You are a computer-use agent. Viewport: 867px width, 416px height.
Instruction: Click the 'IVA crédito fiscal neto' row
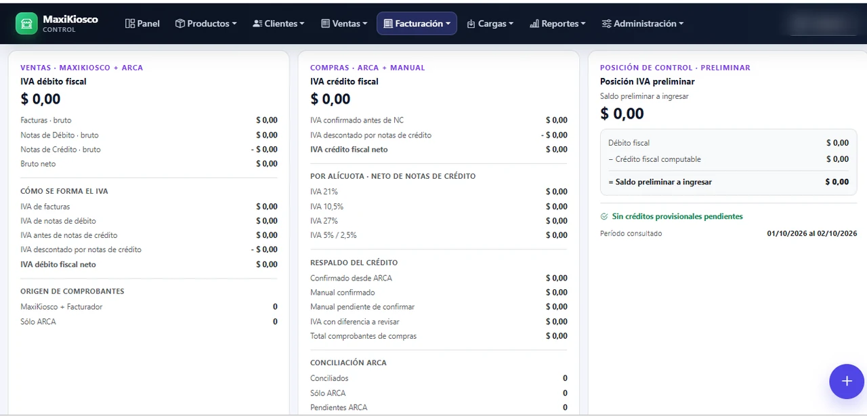(439, 149)
